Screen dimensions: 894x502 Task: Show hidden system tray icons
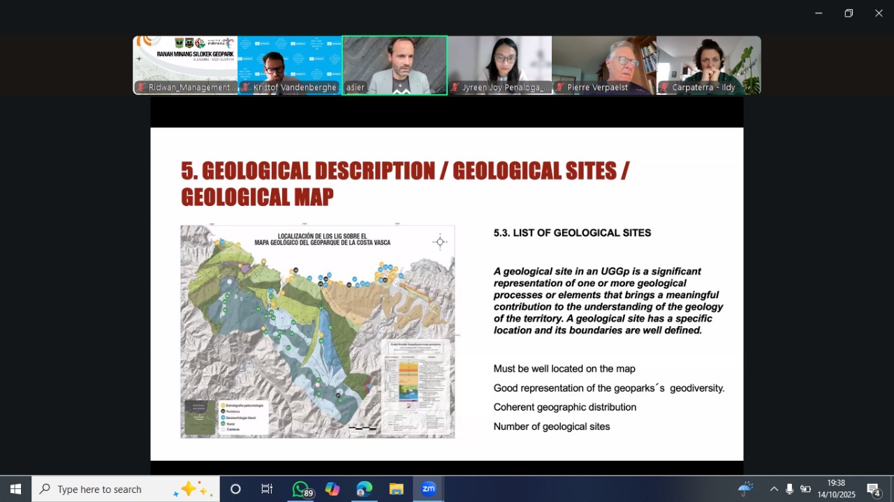click(774, 489)
